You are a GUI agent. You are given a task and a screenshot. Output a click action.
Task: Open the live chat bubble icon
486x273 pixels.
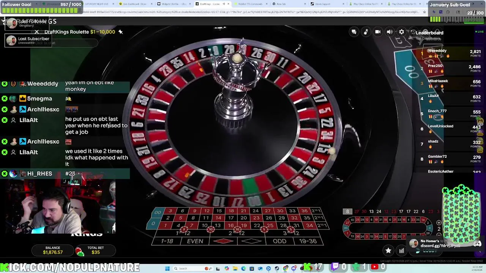[x=354, y=32]
